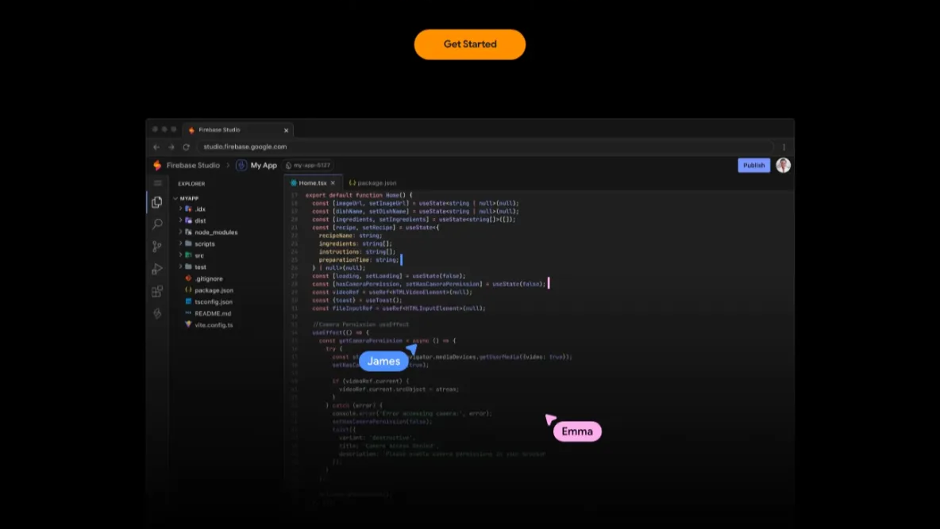Open the Run and Debug icon

pyautogui.click(x=157, y=269)
